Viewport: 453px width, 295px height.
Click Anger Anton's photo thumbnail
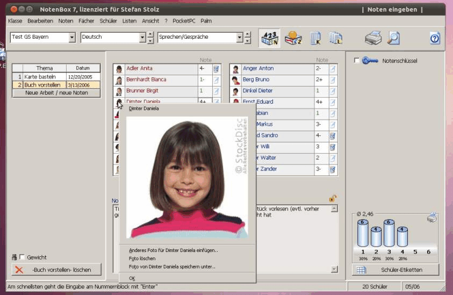(235, 69)
